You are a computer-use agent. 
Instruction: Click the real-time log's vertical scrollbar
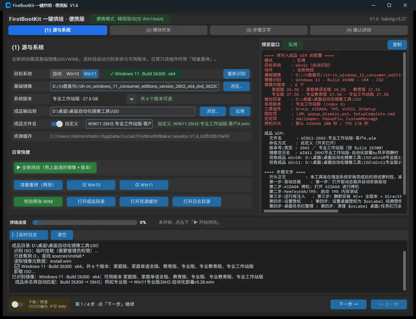point(404,270)
